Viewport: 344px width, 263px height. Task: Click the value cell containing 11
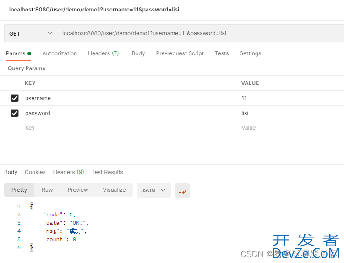(x=290, y=98)
